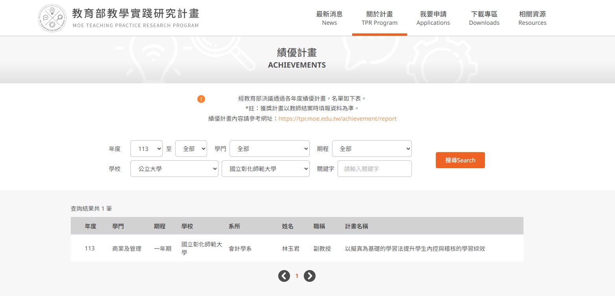Viewport: 615px width, 296px height.
Task: Expand the end year dropdown after 至
Action: pos(191,149)
